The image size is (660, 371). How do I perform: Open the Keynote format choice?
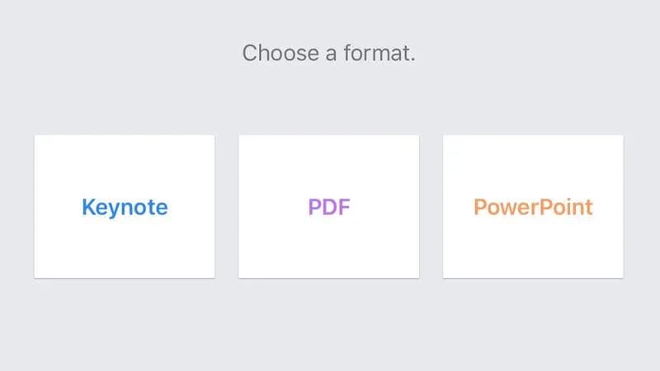(x=124, y=206)
